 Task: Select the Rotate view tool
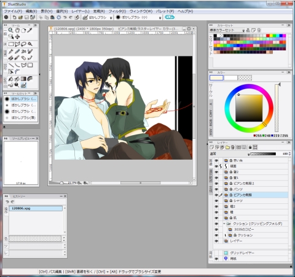point(23,31)
